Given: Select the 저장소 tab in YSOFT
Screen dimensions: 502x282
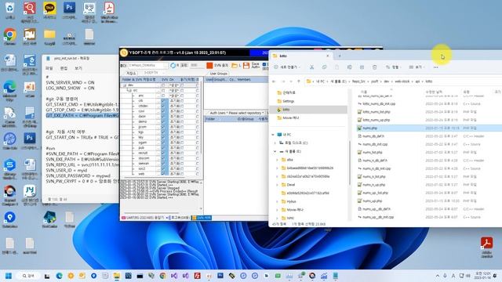Looking at the screenshot, I should (131, 73).
